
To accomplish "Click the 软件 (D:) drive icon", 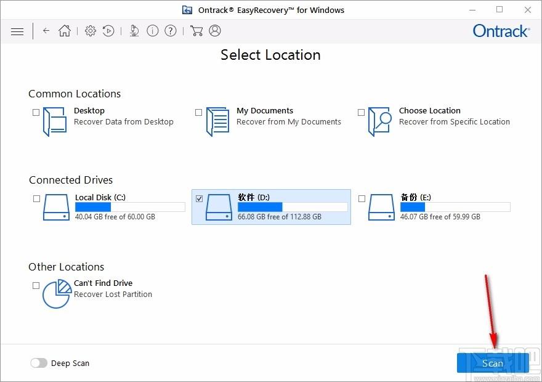I will coord(219,207).
